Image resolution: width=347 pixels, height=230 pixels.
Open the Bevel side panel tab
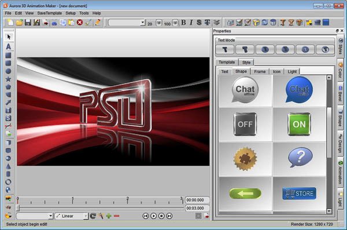point(340,94)
